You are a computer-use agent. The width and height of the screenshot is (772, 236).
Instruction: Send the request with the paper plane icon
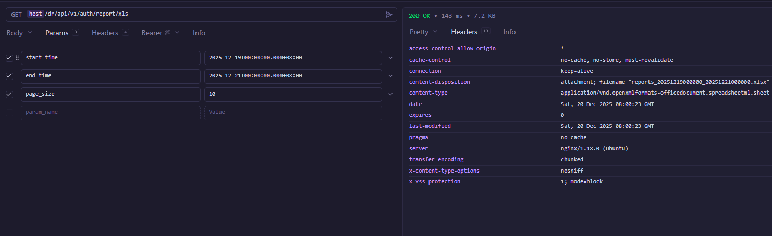389,15
